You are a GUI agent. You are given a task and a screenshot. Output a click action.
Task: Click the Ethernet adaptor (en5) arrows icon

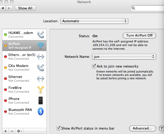[x=41, y=57]
